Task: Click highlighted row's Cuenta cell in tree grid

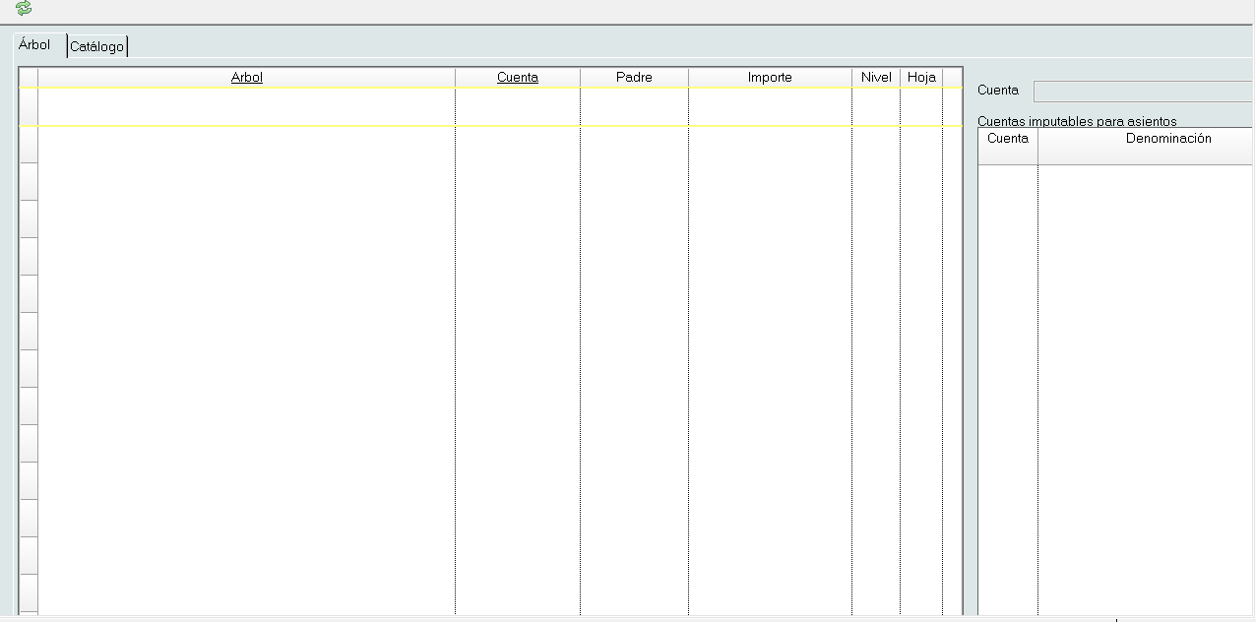Action: [517, 106]
